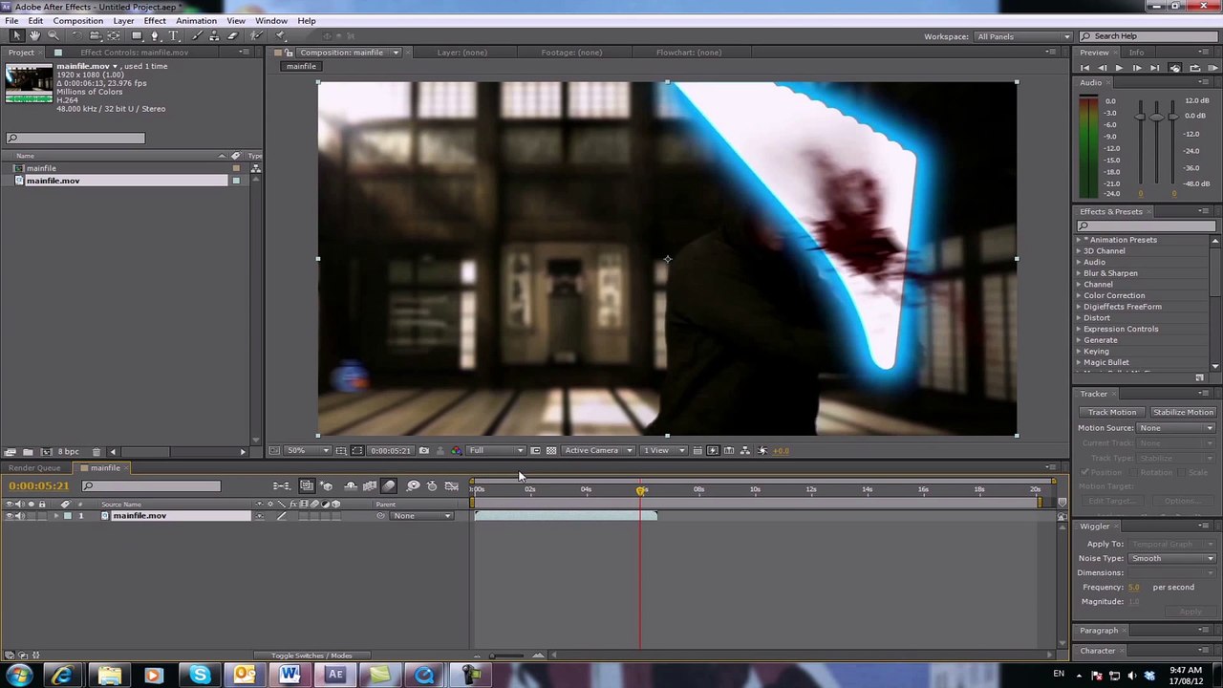
Task: Toggle solo for the mainfile.mov layer
Action: 30,516
